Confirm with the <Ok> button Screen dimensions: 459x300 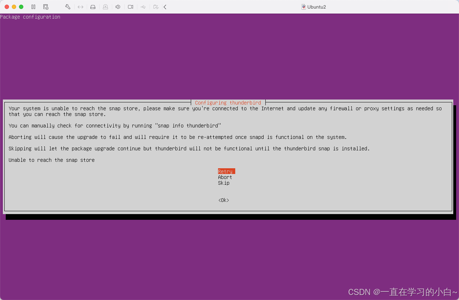224,200
